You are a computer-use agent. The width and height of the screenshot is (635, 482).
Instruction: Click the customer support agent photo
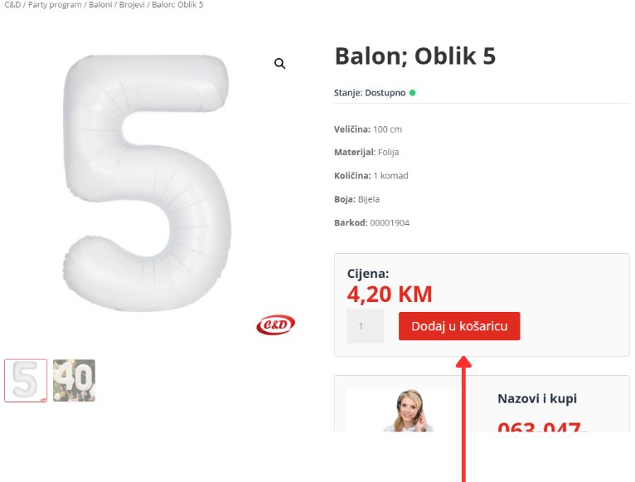pos(405,411)
